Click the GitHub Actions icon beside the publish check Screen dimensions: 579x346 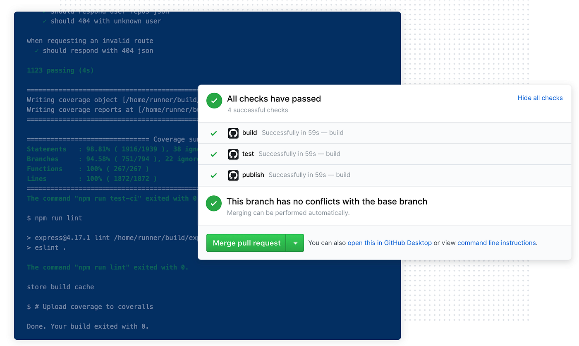tap(233, 175)
